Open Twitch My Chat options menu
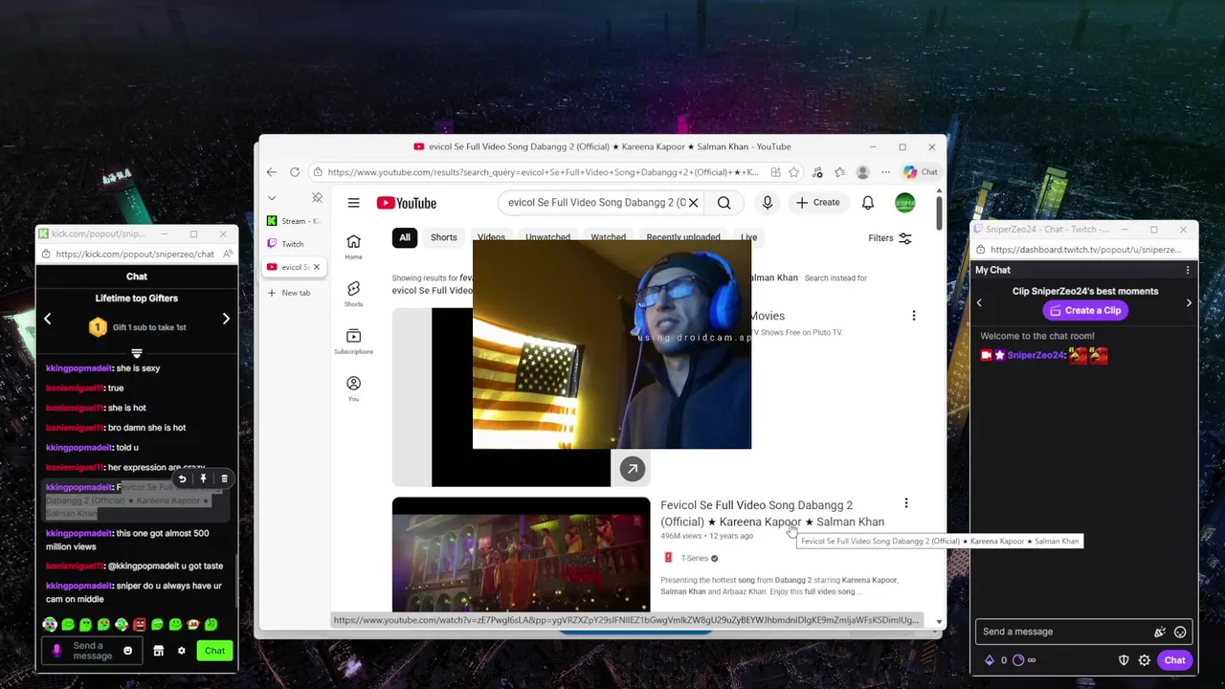Screen dimensions: 1225x689 [1188, 270]
